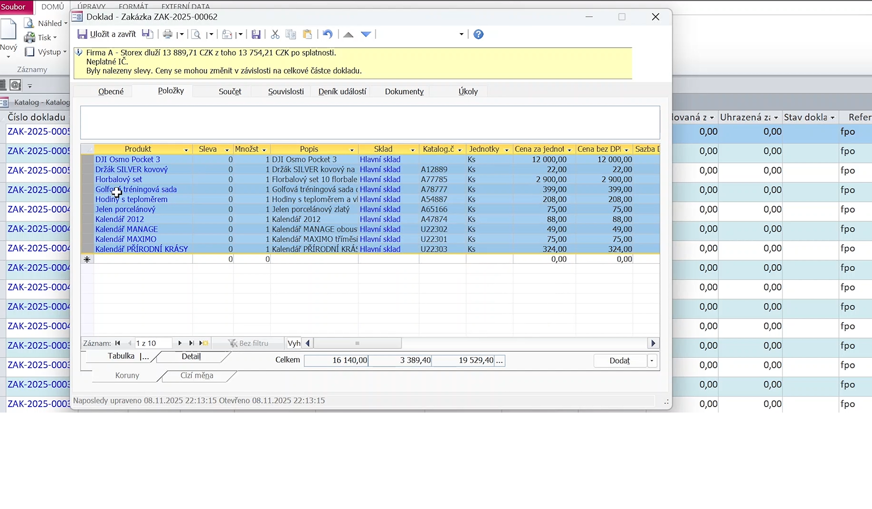The image size is (872, 509).
Task: Open help with the question mark icon
Action: 478,34
